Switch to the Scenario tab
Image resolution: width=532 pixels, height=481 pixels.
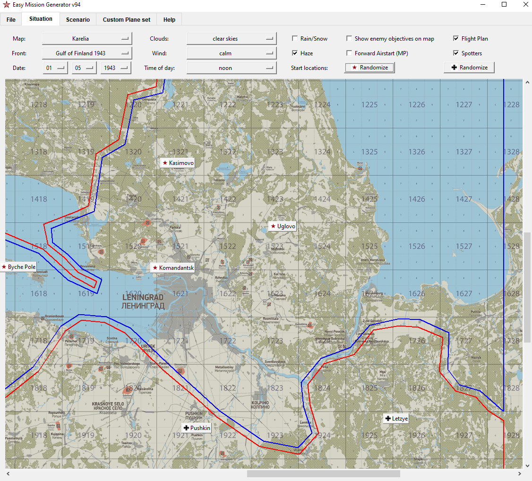(78, 19)
